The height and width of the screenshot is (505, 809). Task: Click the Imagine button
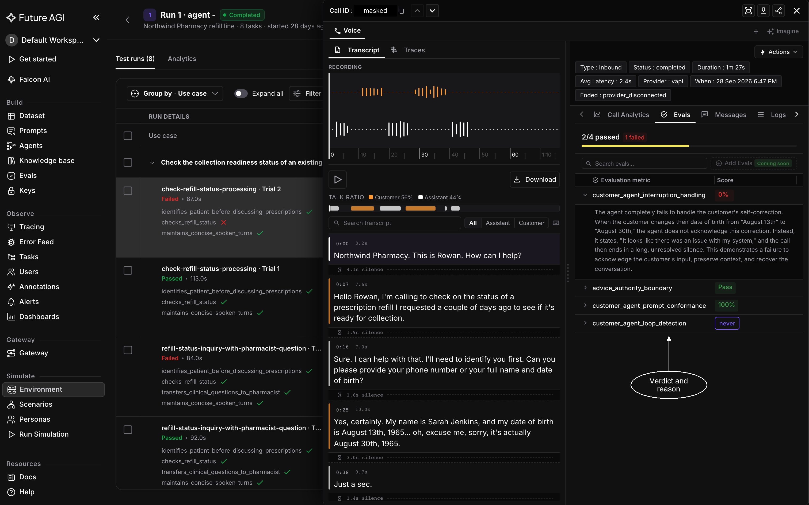(783, 32)
